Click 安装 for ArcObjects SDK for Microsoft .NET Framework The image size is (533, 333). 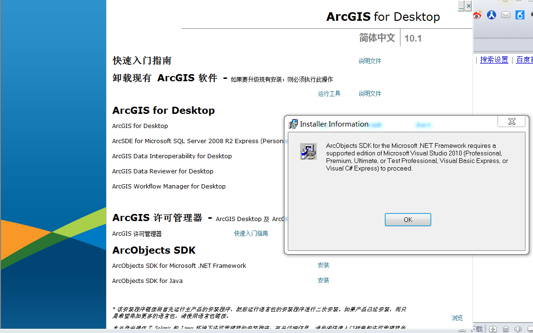pos(323,265)
